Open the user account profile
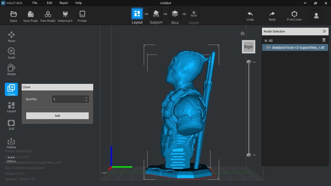331x186 pixels. pyautogui.click(x=316, y=16)
